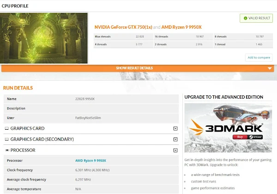Click the 2 916 two threads score
Screen dimensions: 277x194
[199, 44]
